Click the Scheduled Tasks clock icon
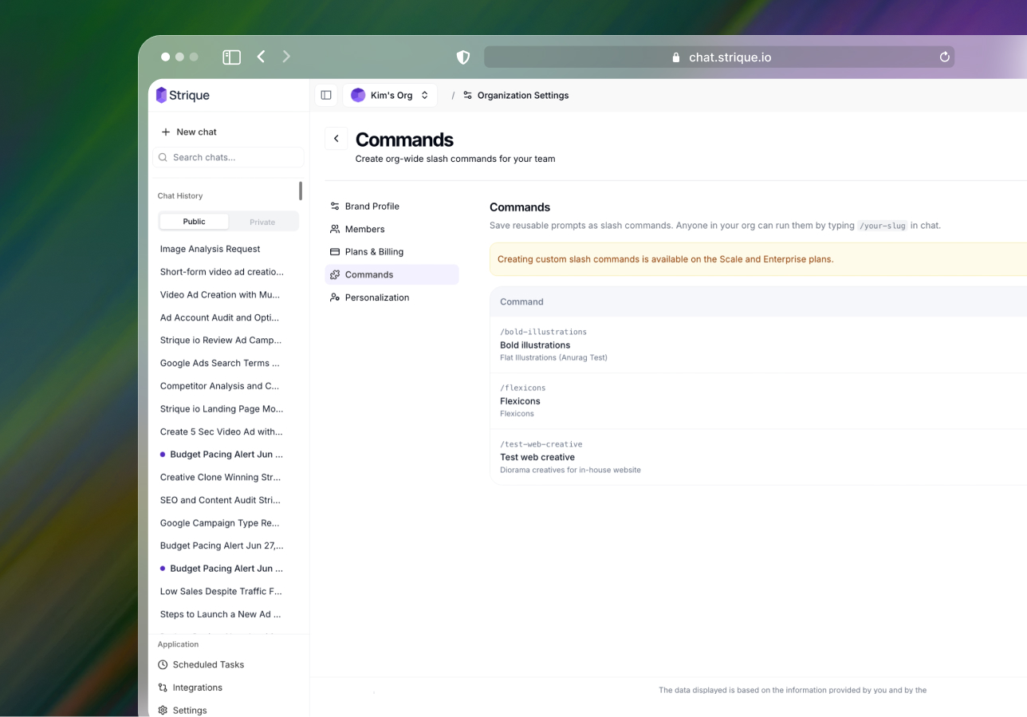 [x=163, y=664]
